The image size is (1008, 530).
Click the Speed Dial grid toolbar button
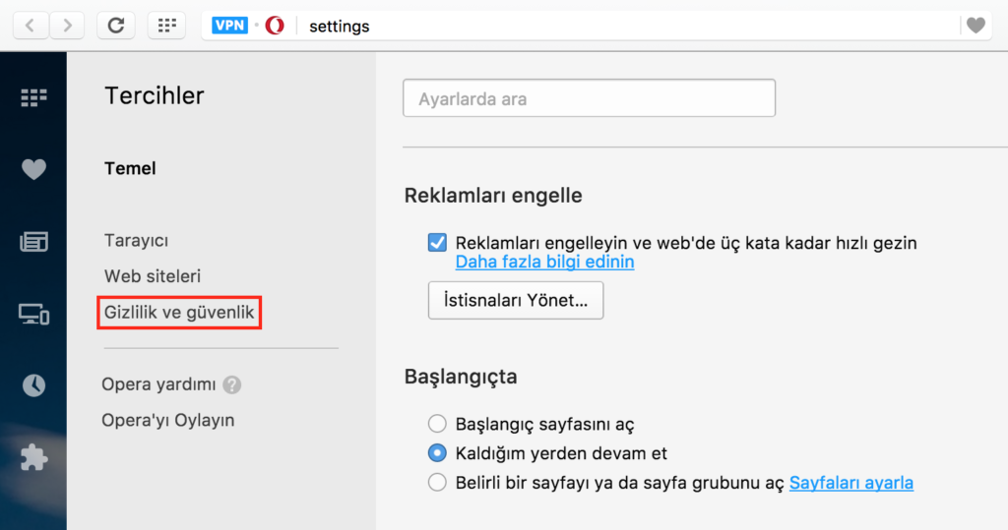[167, 25]
